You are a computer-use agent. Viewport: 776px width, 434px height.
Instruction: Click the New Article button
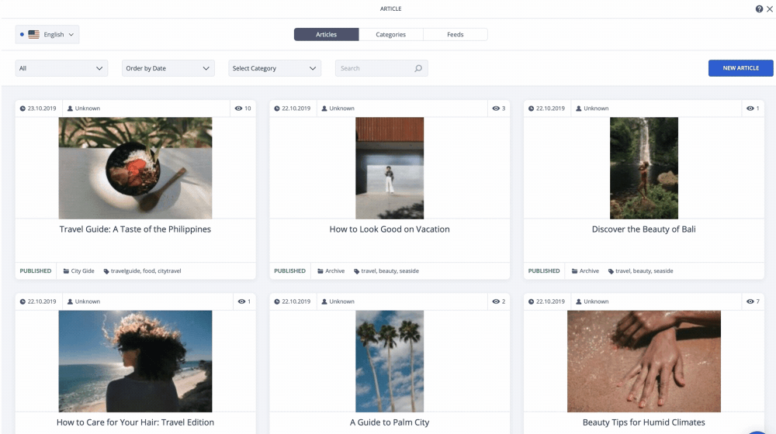(740, 68)
